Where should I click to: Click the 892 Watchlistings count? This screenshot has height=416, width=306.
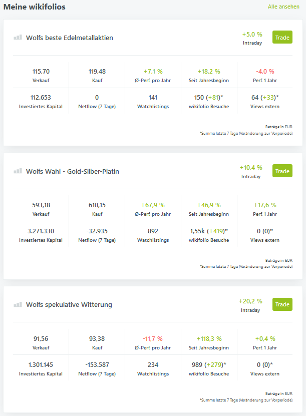pyautogui.click(x=153, y=231)
